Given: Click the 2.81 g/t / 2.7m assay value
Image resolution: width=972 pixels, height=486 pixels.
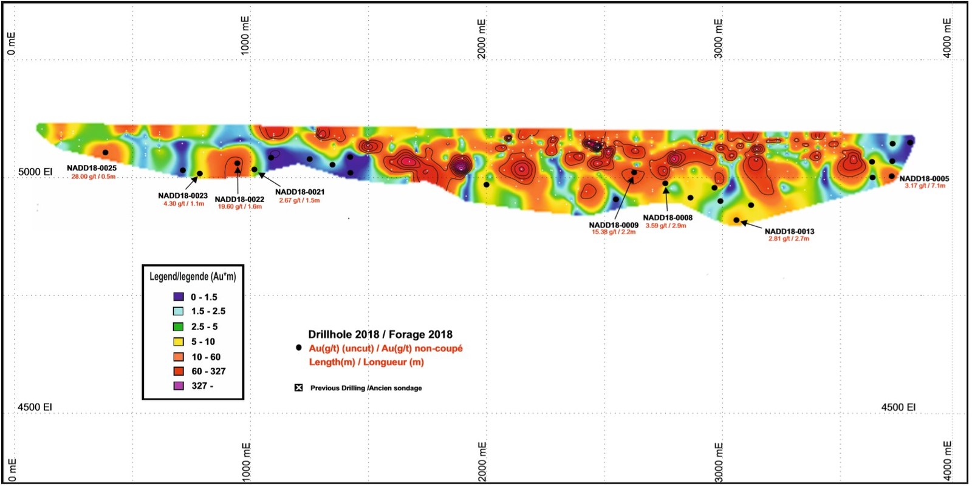Looking at the screenshot, I should tap(789, 238).
